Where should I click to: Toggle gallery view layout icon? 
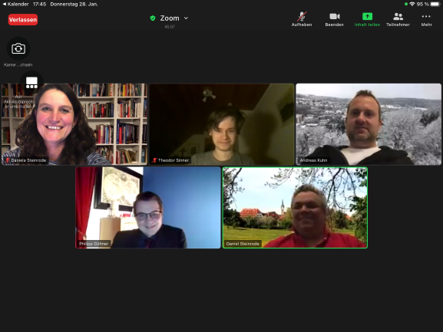31,83
